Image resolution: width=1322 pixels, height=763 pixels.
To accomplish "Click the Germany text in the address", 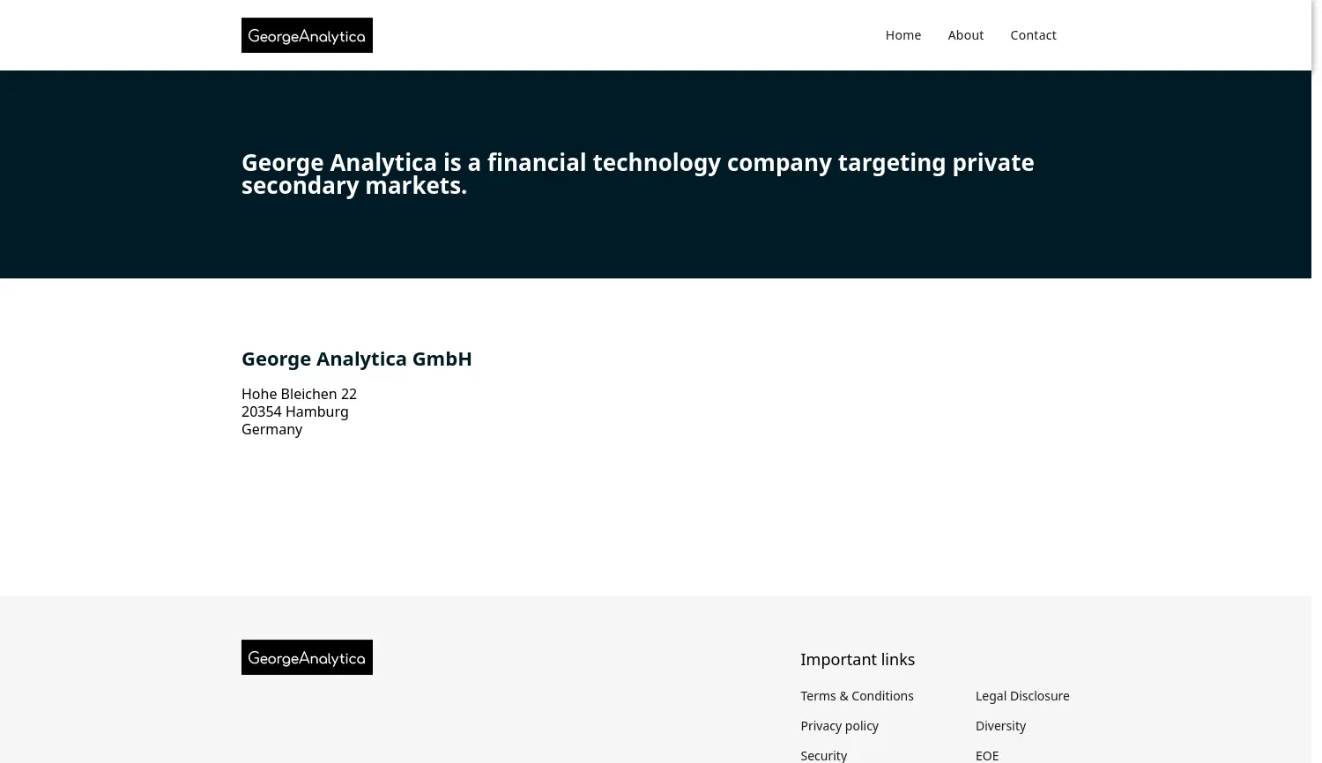I will 271,429.
